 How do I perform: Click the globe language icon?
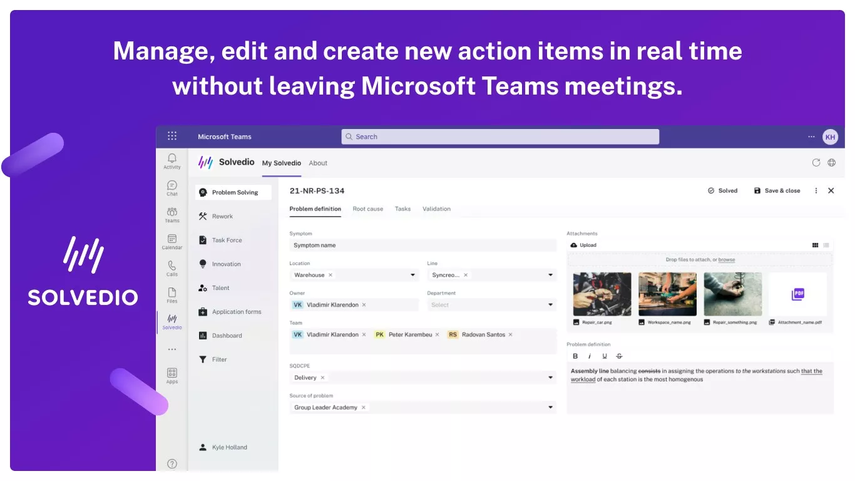coord(832,163)
